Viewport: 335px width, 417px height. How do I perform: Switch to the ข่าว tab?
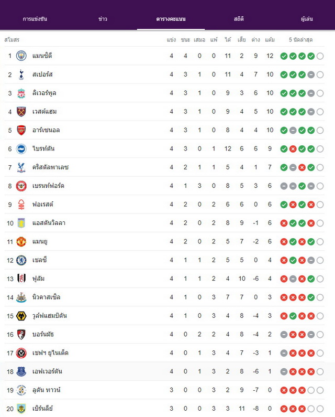coord(103,19)
